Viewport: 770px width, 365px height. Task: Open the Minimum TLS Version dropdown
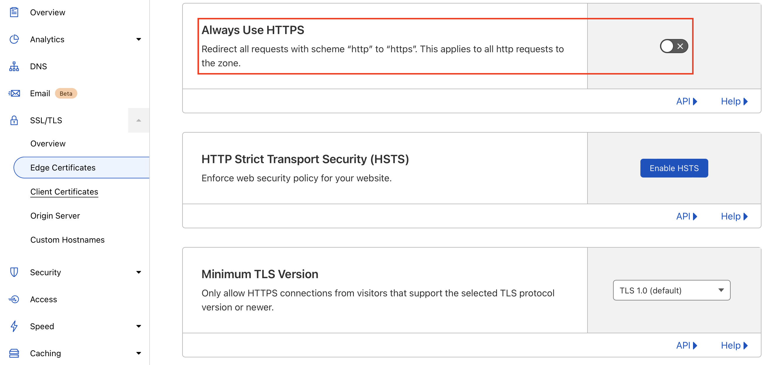(x=671, y=290)
